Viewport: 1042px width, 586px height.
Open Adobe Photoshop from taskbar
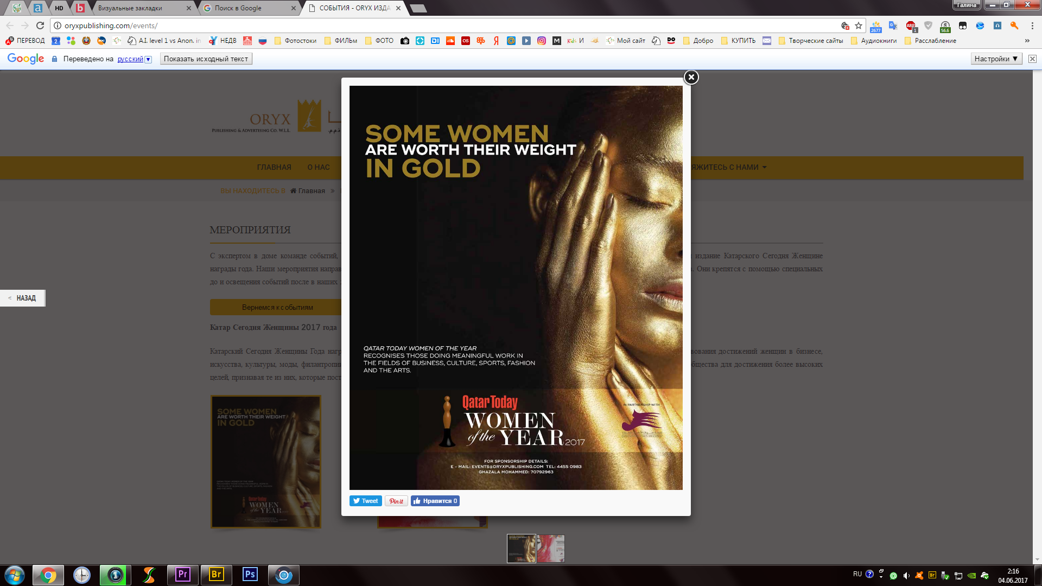(x=250, y=575)
